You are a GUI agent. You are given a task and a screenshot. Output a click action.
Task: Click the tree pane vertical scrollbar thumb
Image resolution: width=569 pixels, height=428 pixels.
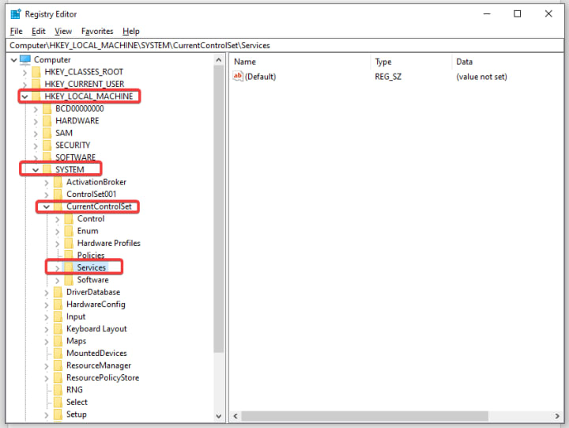click(x=218, y=210)
